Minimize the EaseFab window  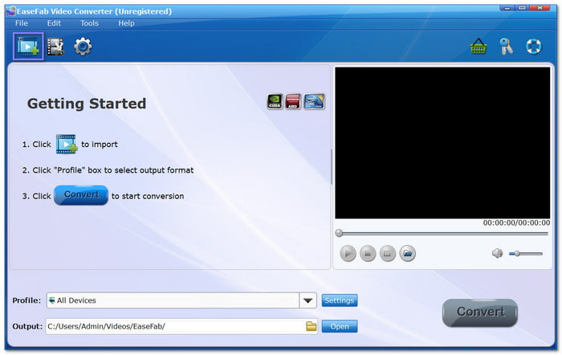pos(507,8)
